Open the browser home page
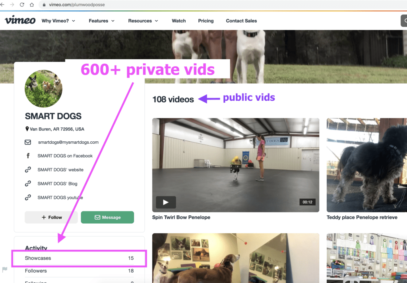Viewport: 407px width, 283px height. click(x=32, y=5)
